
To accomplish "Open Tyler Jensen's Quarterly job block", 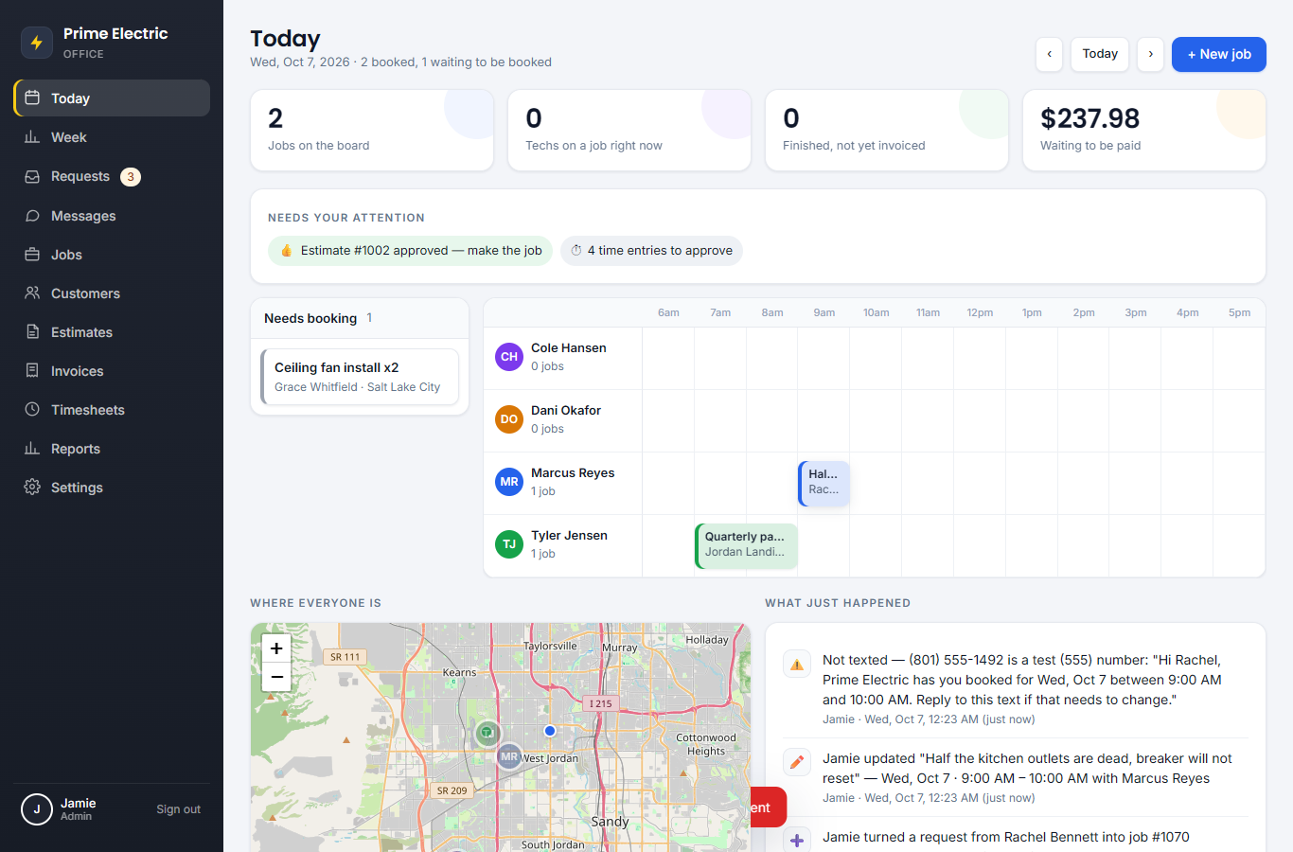I will [x=746, y=546].
